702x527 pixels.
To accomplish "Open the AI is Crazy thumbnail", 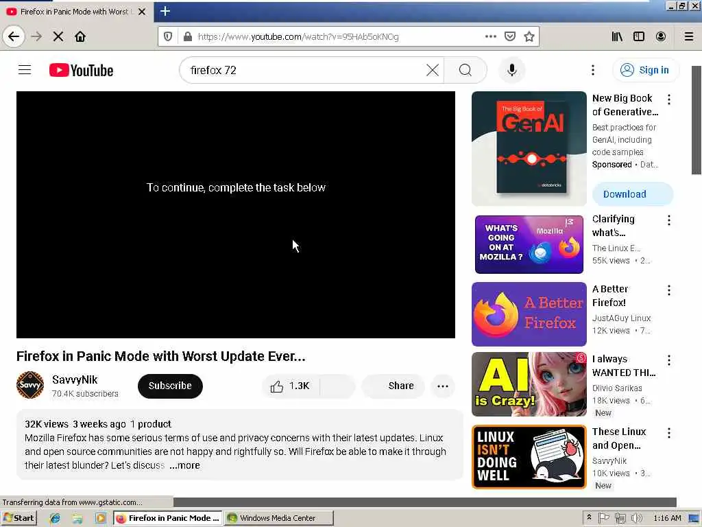I will click(x=529, y=384).
